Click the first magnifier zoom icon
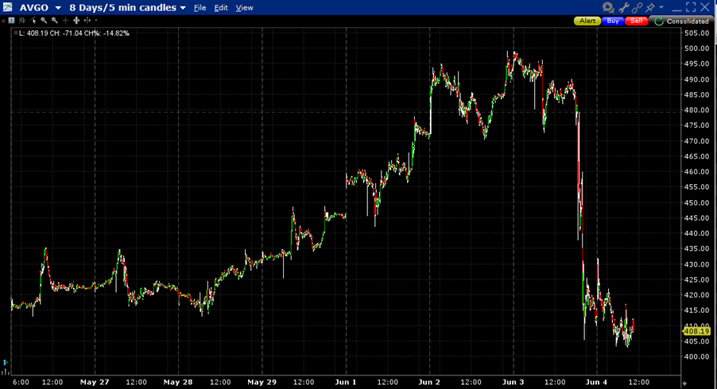Screen dimensions: 717x389 [44, 20]
